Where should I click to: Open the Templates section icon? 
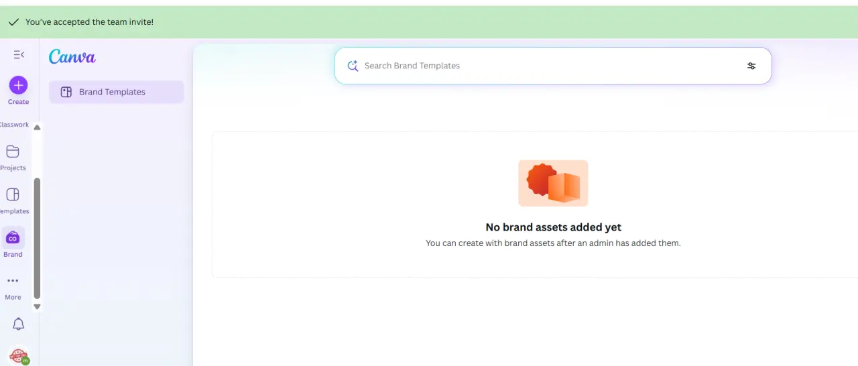pyautogui.click(x=13, y=194)
